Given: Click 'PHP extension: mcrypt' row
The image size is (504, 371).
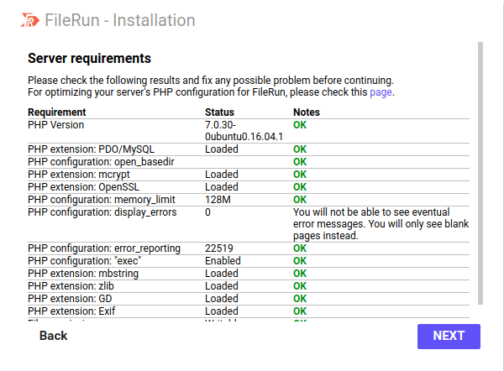Looking at the screenshot, I should click(x=249, y=175).
